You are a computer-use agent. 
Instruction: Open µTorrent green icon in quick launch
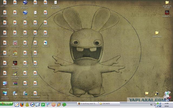coord(43,104)
